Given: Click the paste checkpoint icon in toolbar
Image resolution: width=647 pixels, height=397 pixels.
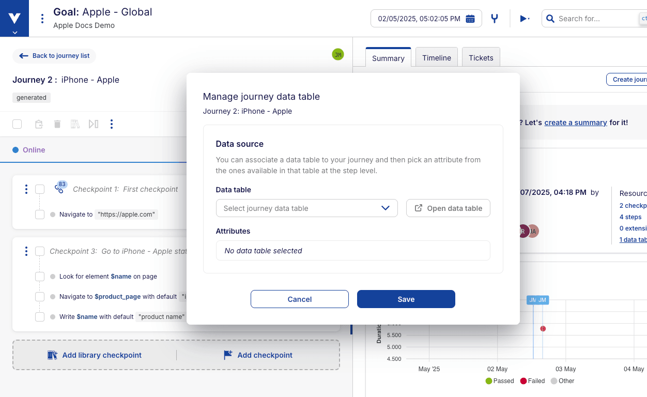Looking at the screenshot, I should (x=38, y=124).
